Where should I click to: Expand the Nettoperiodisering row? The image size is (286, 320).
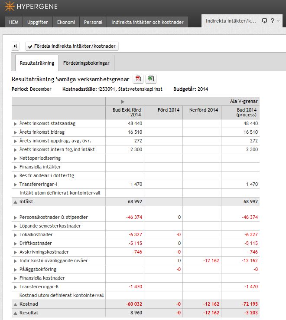[15, 158]
